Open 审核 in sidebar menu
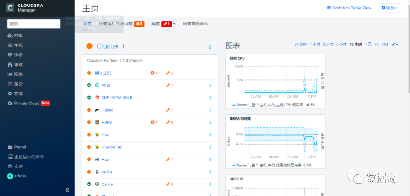 pos(15,65)
